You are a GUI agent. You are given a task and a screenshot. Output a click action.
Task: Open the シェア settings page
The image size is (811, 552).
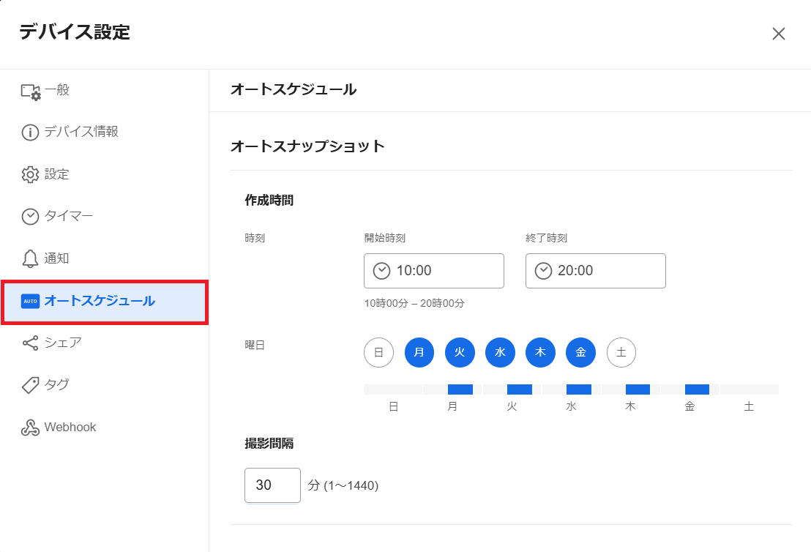(105, 343)
